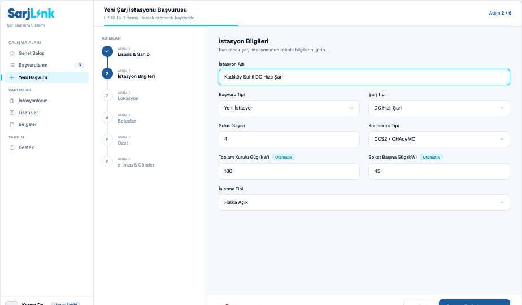Jump to Özet step label
This screenshot has width=522, height=305.
[123, 143]
